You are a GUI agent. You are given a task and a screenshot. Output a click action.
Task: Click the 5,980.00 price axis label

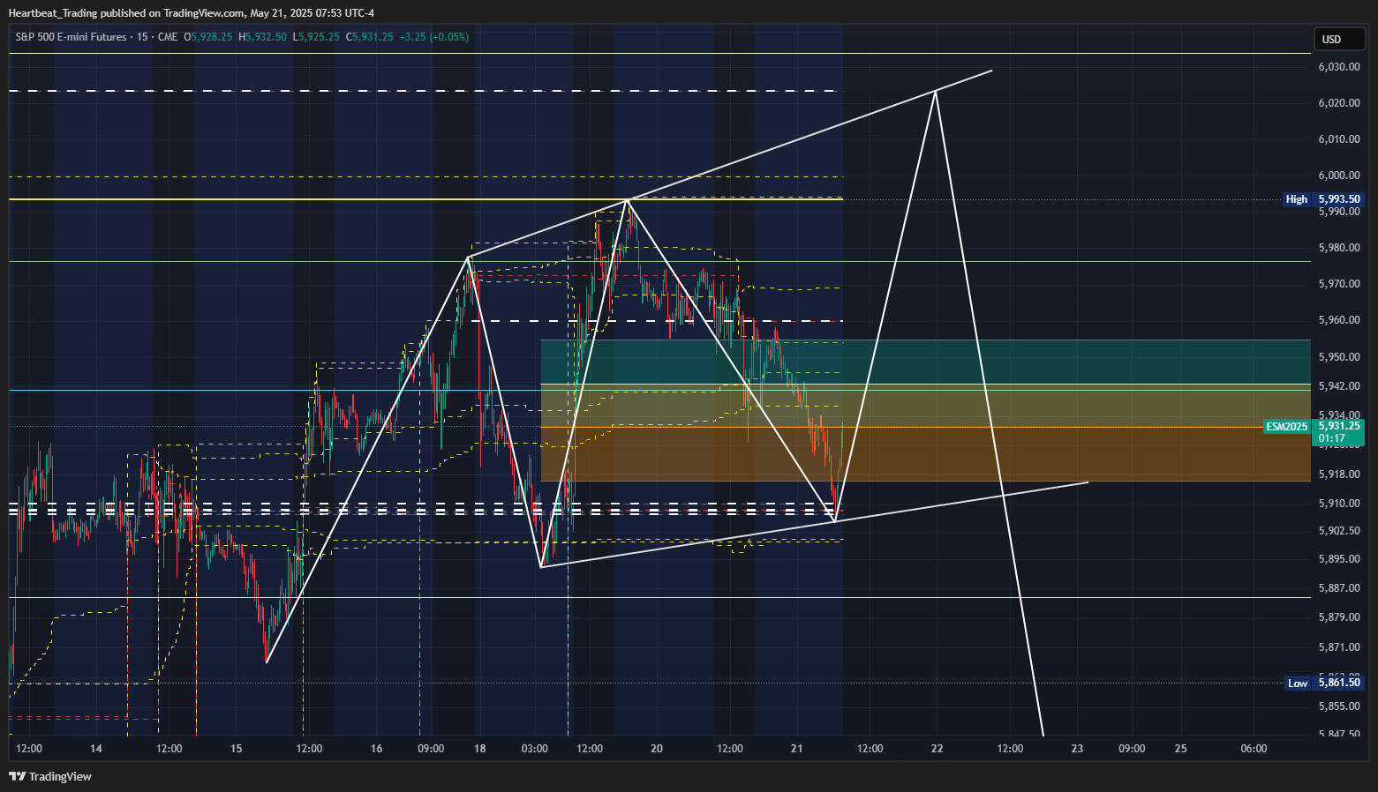[x=1338, y=248]
